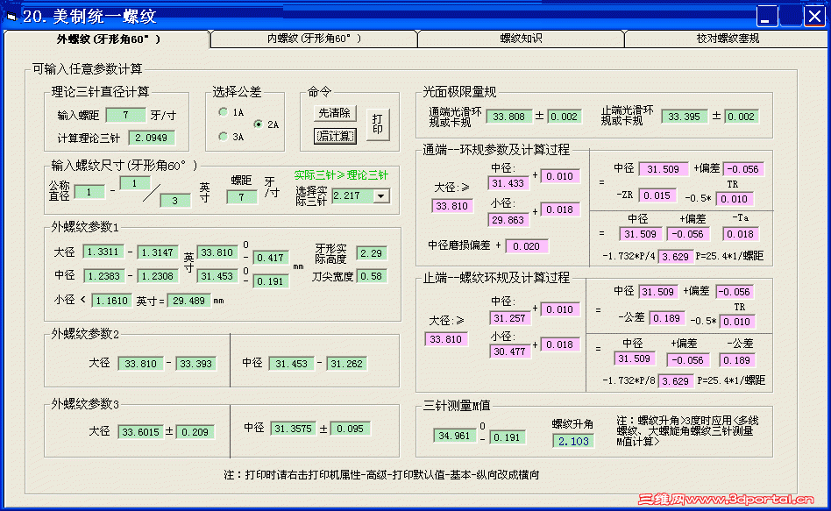Click the 螺距 牙/寸 field in thread size group
This screenshot has width=831, height=511.
242,197
